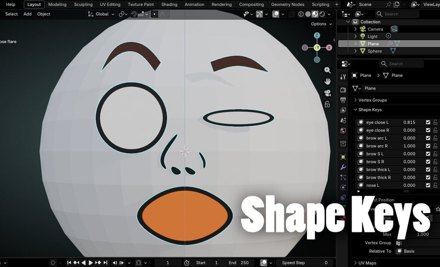Image resolution: width=440 pixels, height=267 pixels.
Task: Open the Scene properties tab
Action: [343, 120]
